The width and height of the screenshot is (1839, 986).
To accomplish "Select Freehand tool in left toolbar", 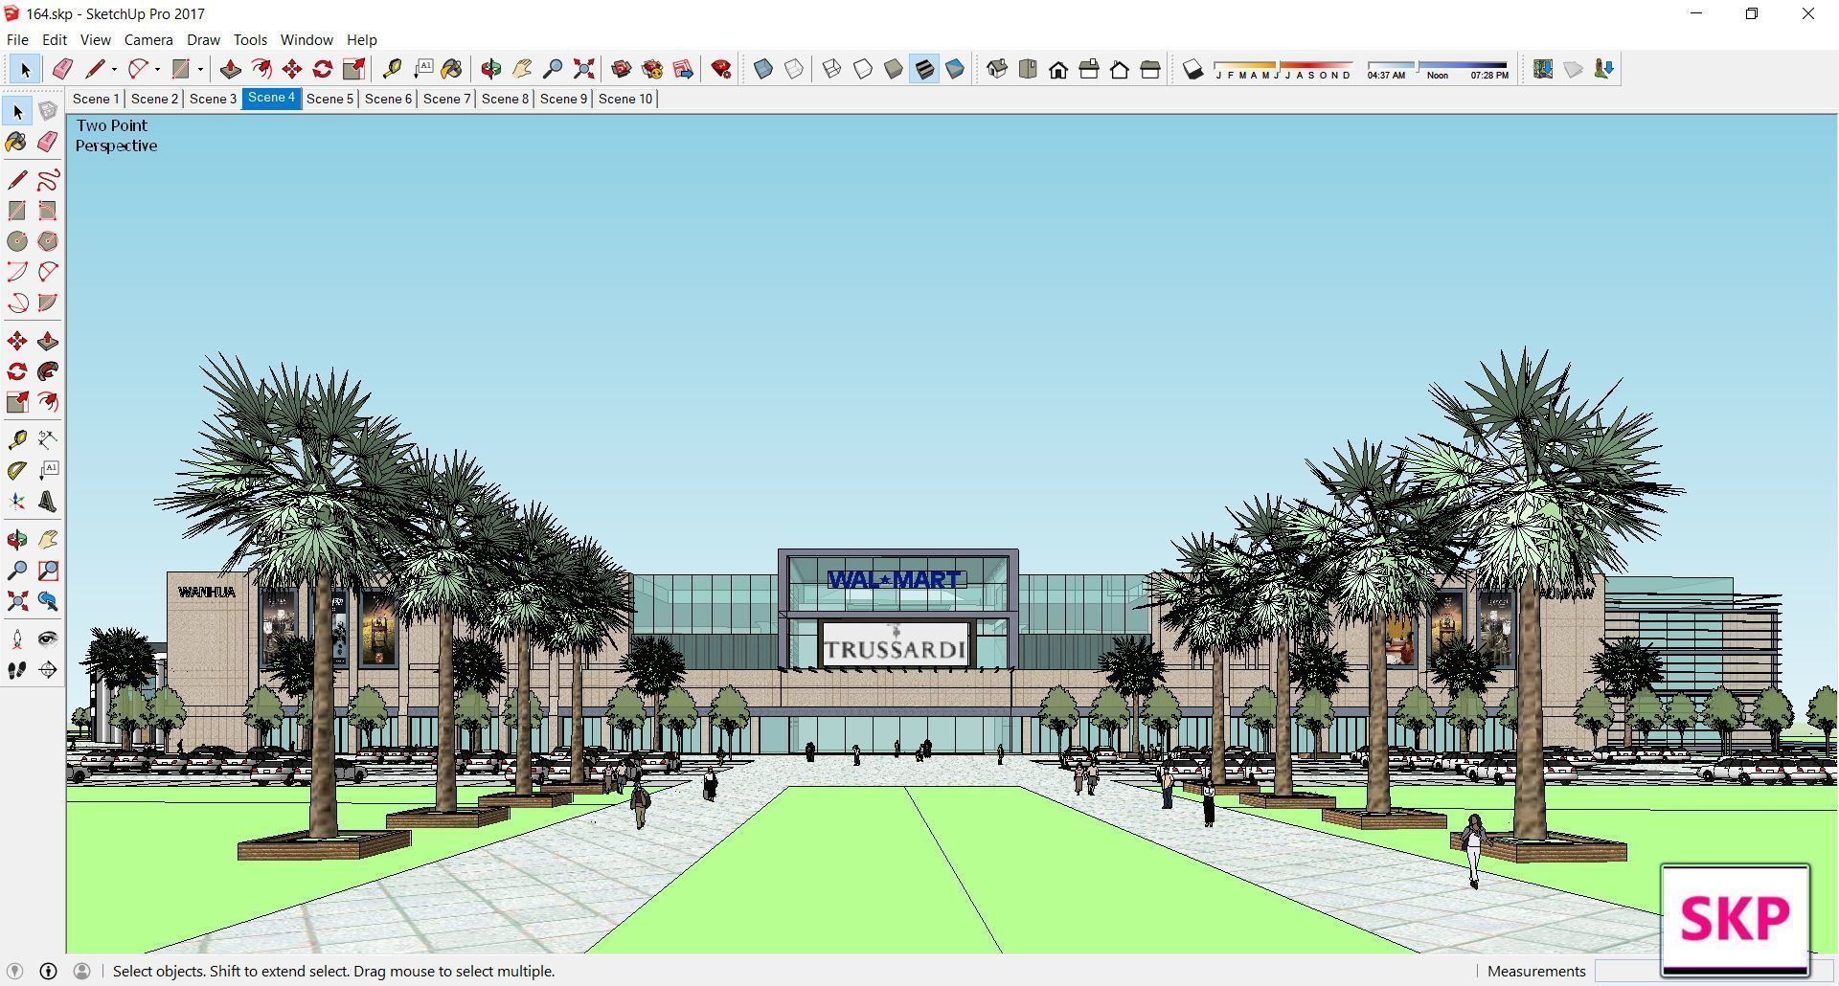I will pyautogui.click(x=48, y=180).
